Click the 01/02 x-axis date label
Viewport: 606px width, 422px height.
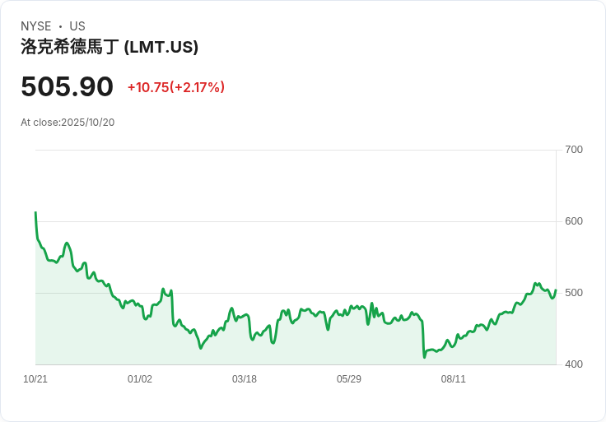point(140,378)
